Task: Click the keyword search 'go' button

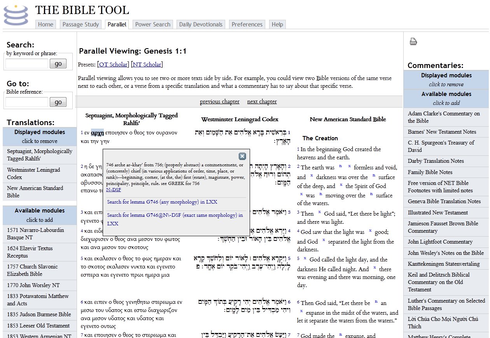Action: (x=58, y=64)
